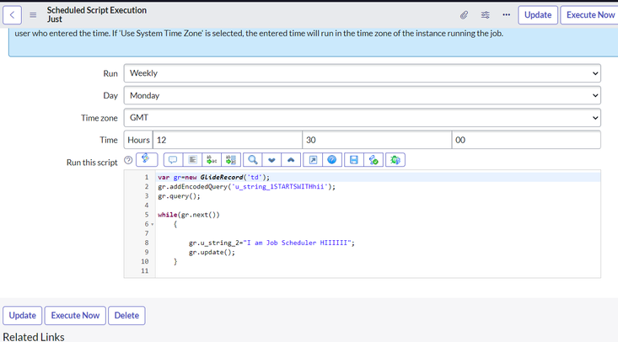618x342 pixels.
Task: Click the script syntax check icon
Action: (373, 159)
